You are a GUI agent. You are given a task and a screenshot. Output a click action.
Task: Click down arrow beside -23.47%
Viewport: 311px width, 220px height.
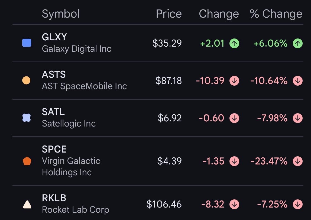pos(297,161)
